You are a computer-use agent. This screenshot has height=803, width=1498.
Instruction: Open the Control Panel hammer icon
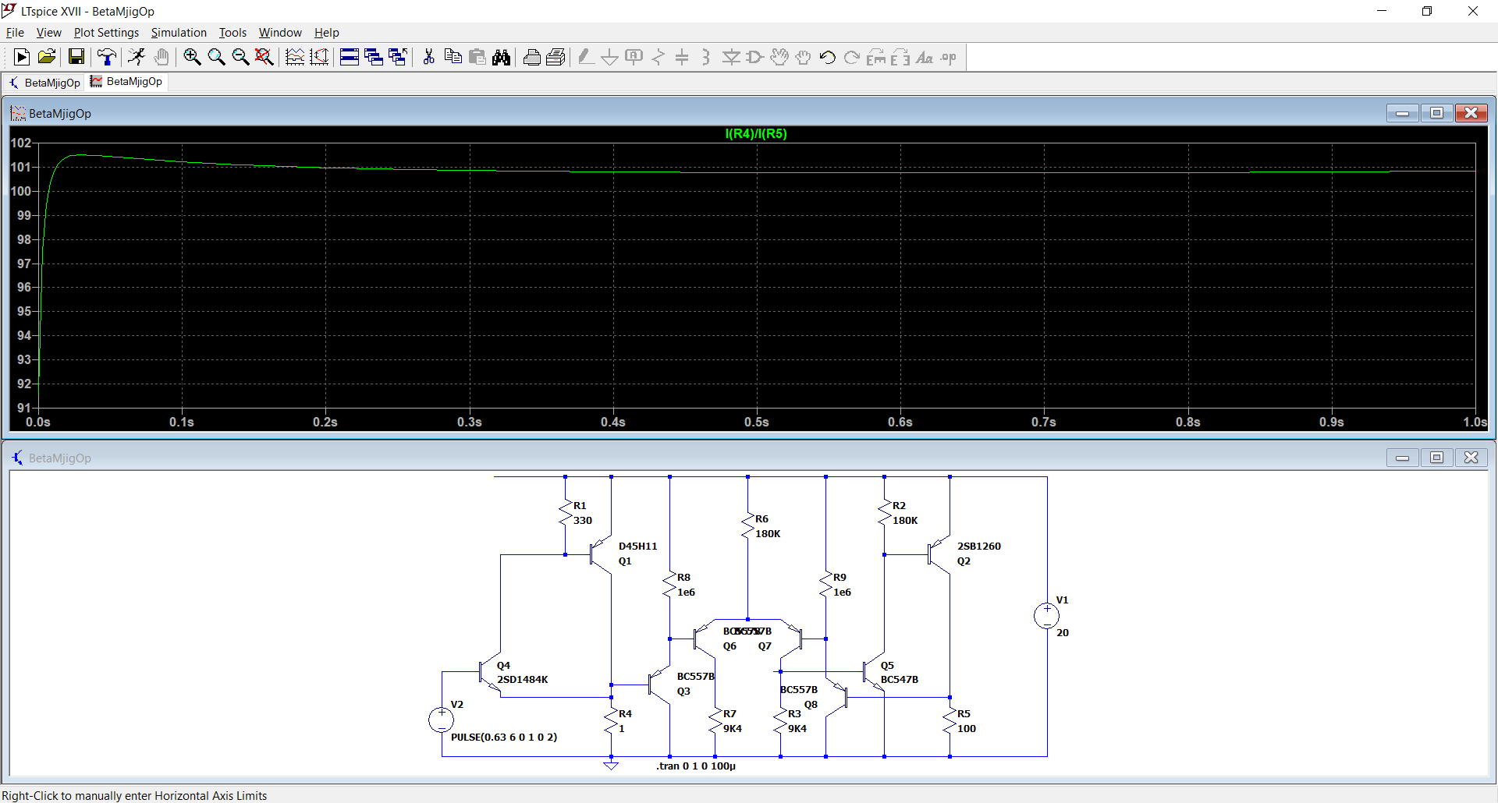[x=107, y=57]
